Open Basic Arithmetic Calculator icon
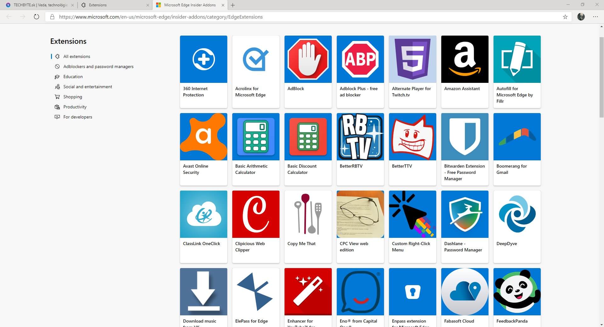 tap(256, 137)
